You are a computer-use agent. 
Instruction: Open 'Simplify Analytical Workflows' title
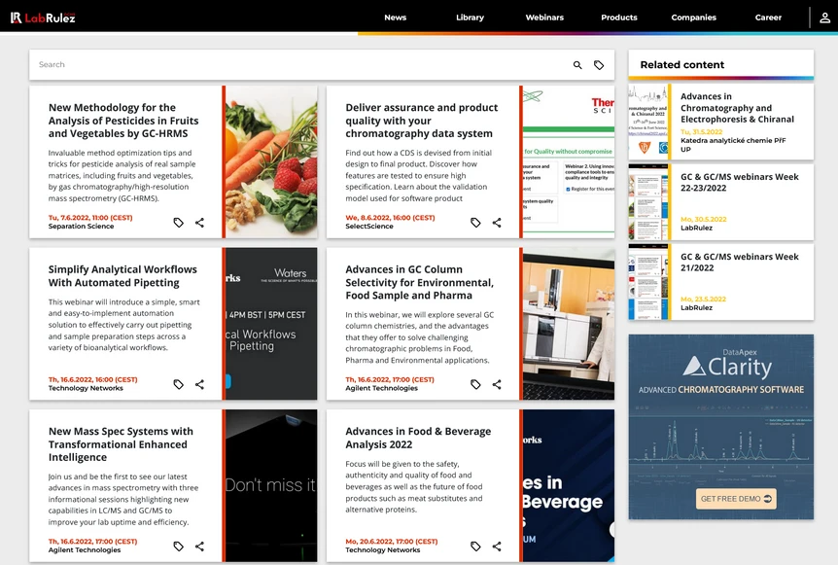tap(122, 276)
